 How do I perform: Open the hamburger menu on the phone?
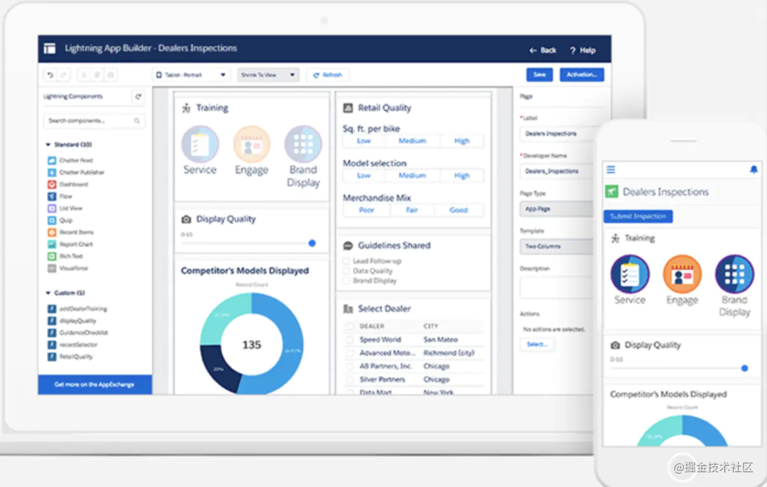[x=611, y=169]
